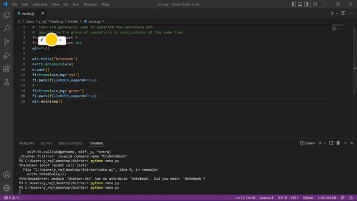357x201 pixels.
Task: Kill the terminal with trash icon
Action: coord(338,143)
